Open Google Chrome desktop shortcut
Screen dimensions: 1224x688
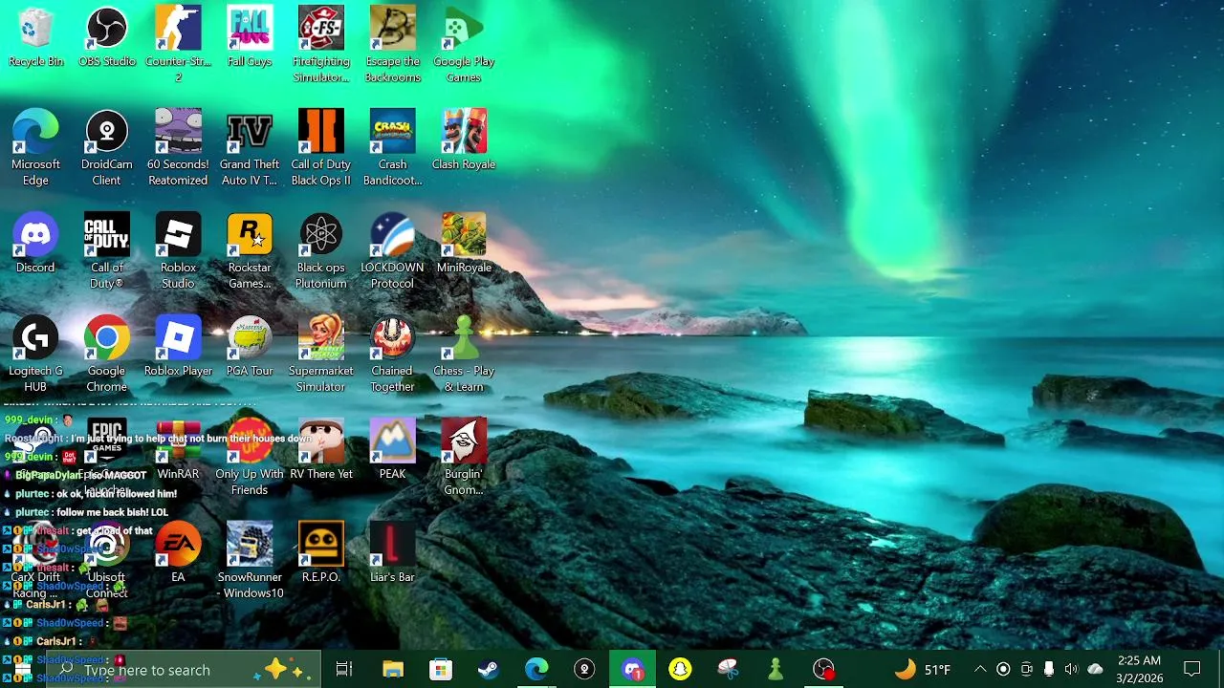107,355
